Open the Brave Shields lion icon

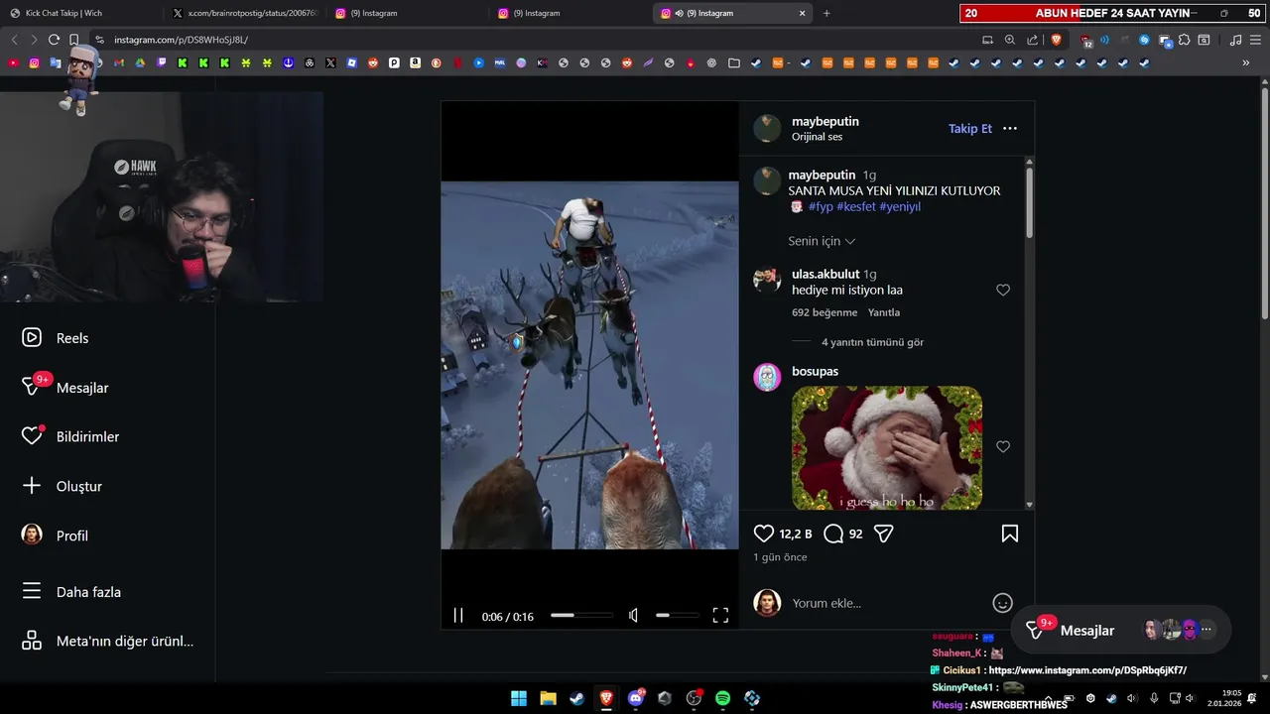tap(1056, 40)
